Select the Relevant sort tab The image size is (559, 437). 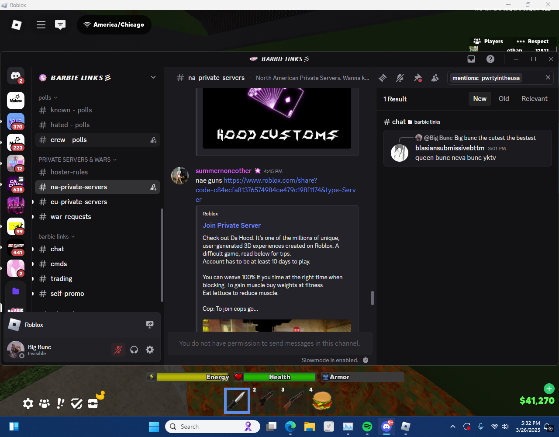tap(534, 99)
